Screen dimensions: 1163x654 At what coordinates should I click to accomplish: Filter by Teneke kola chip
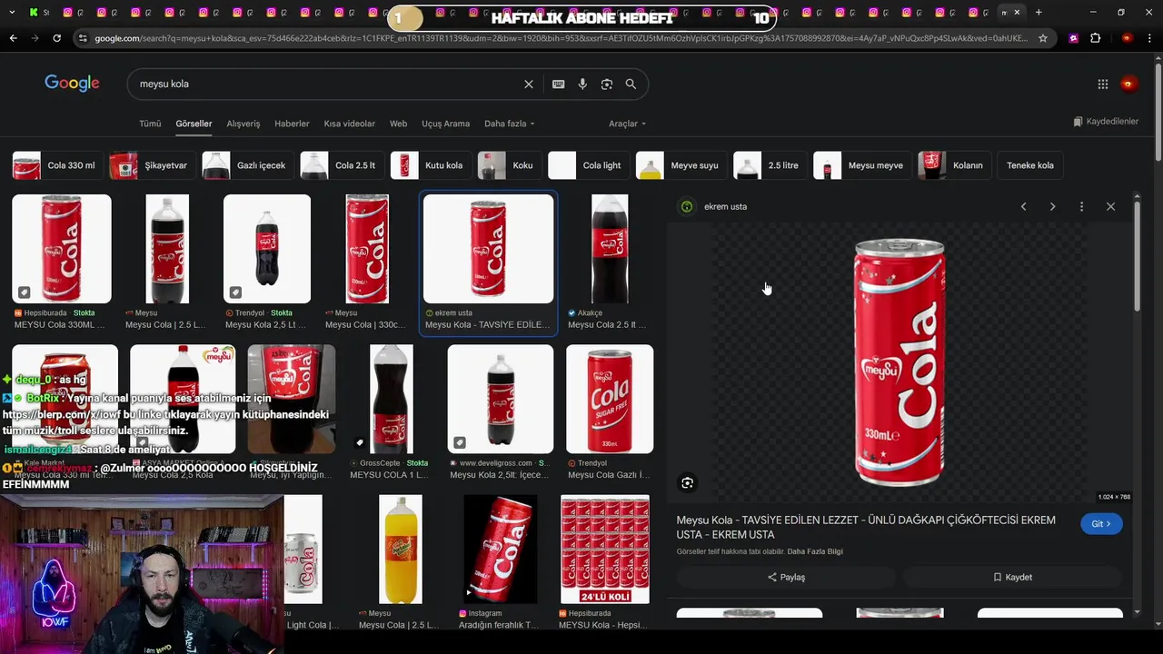(1029, 165)
